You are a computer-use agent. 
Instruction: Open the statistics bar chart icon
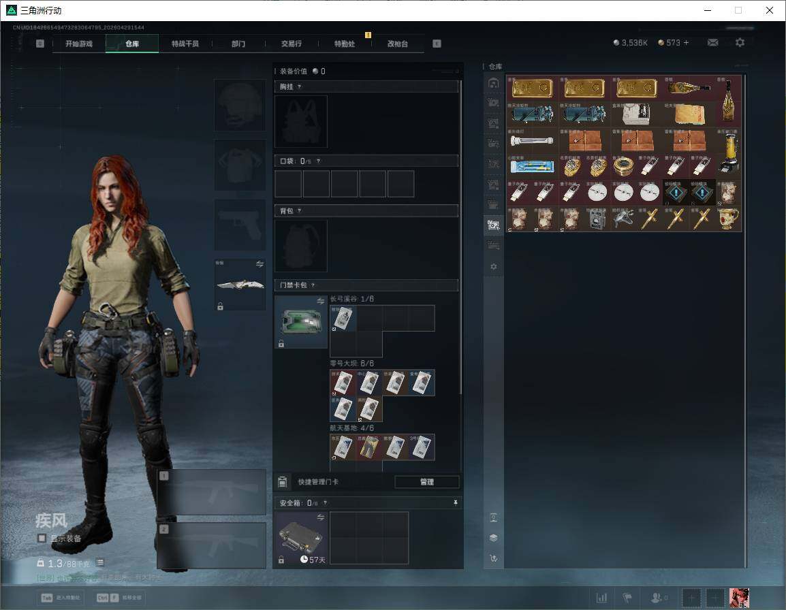[x=601, y=598]
